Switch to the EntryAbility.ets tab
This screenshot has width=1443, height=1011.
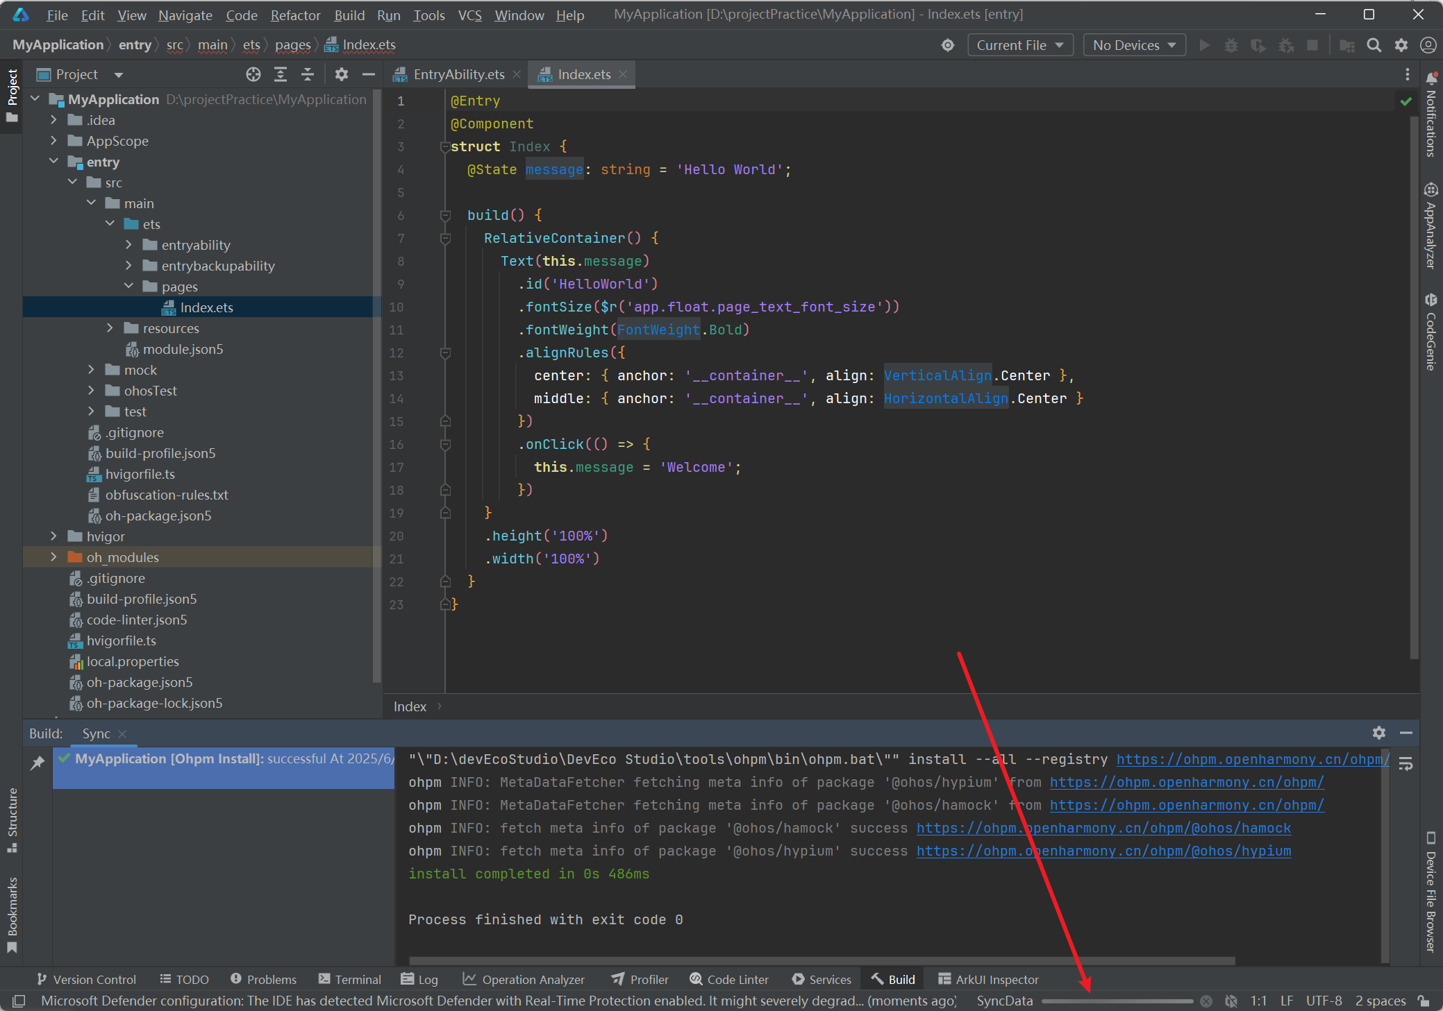tap(458, 74)
